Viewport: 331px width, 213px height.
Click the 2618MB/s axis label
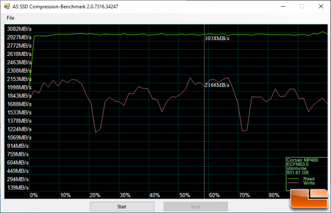pyautogui.click(x=19, y=54)
